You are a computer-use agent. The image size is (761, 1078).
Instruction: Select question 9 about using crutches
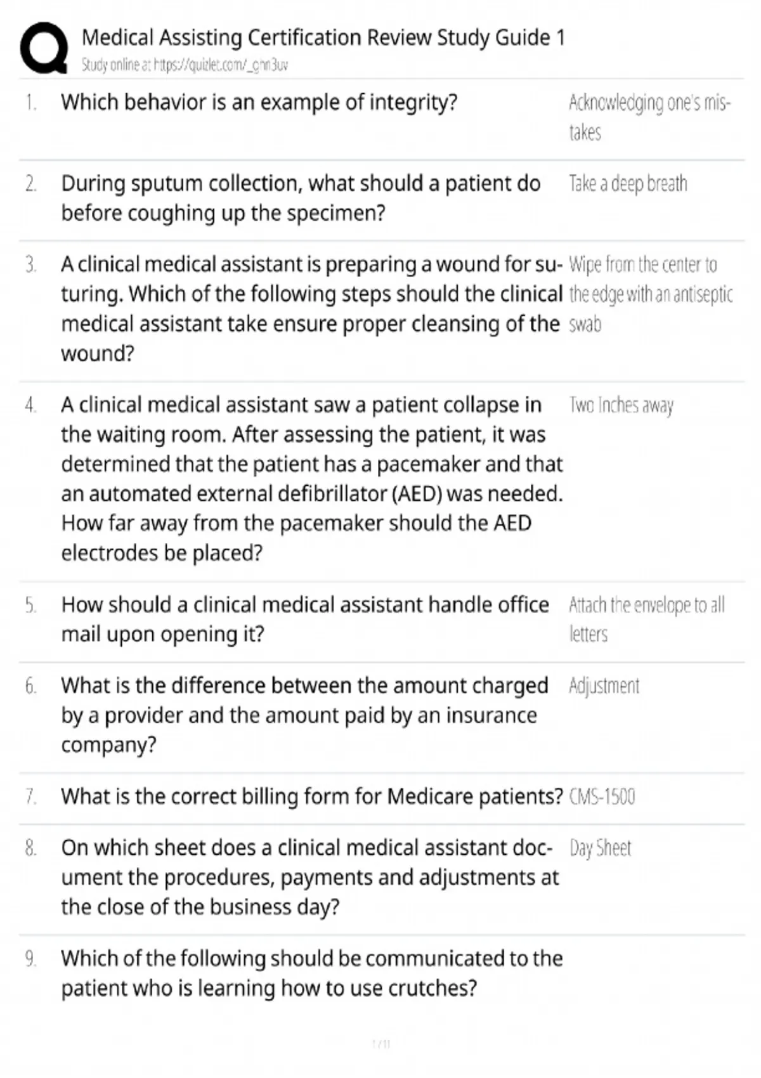[x=311, y=973]
